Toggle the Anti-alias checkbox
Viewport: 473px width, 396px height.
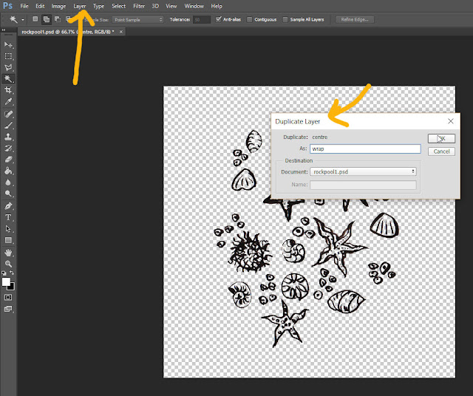coord(219,19)
